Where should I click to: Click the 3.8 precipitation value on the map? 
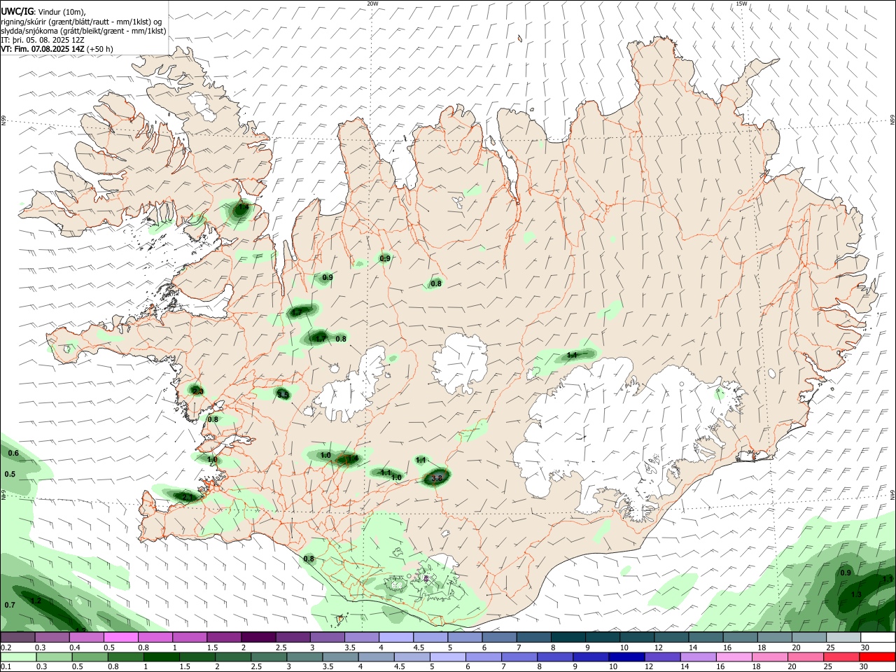[x=437, y=478]
